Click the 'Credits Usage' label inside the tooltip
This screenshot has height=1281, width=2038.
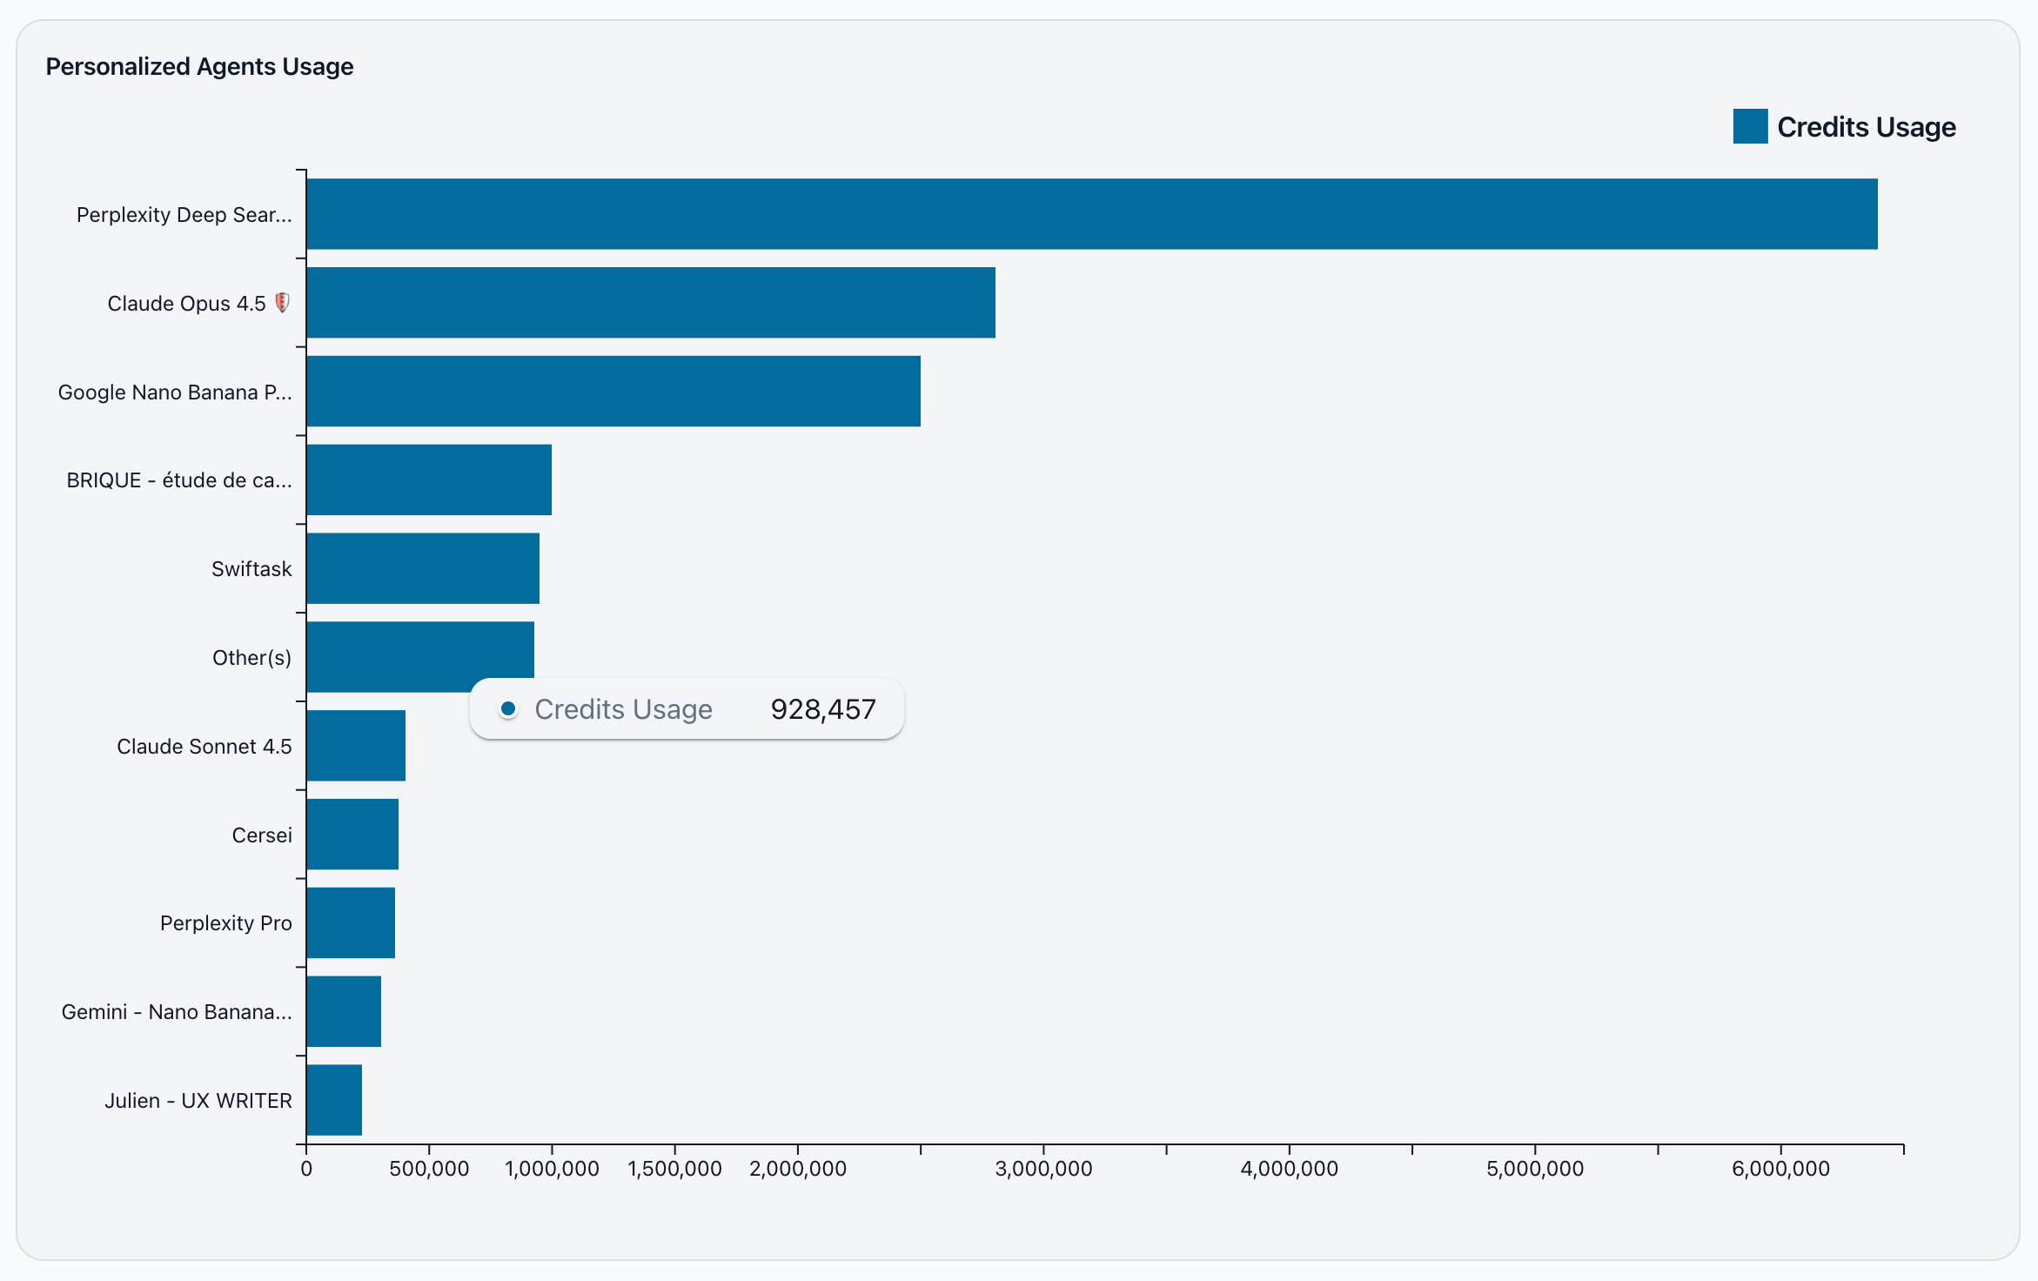pyautogui.click(x=623, y=709)
